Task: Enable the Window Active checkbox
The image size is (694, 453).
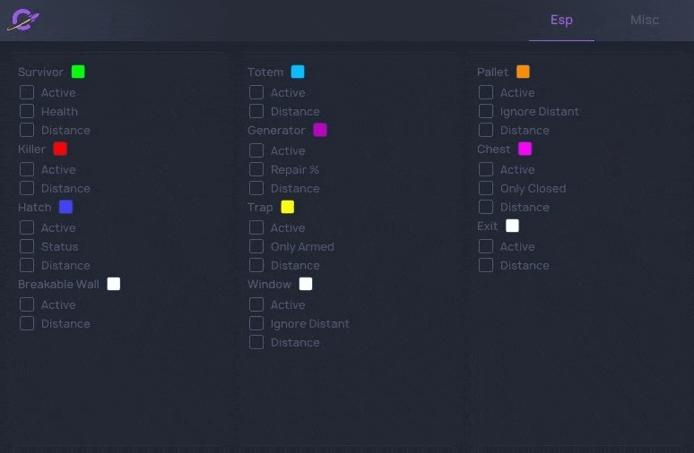Action: tap(256, 304)
